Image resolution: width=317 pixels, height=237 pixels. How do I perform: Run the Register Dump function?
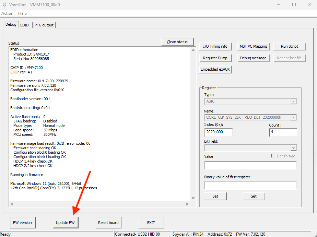click(x=215, y=58)
